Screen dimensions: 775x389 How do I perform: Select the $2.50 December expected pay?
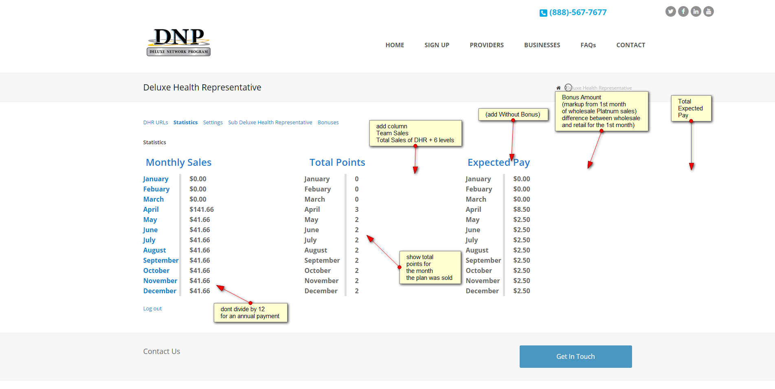pyautogui.click(x=522, y=291)
